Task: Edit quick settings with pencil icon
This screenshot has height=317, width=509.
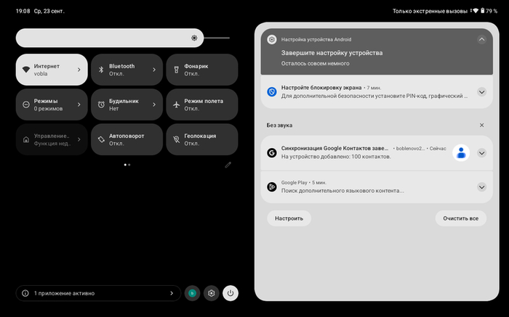Action: click(x=228, y=165)
